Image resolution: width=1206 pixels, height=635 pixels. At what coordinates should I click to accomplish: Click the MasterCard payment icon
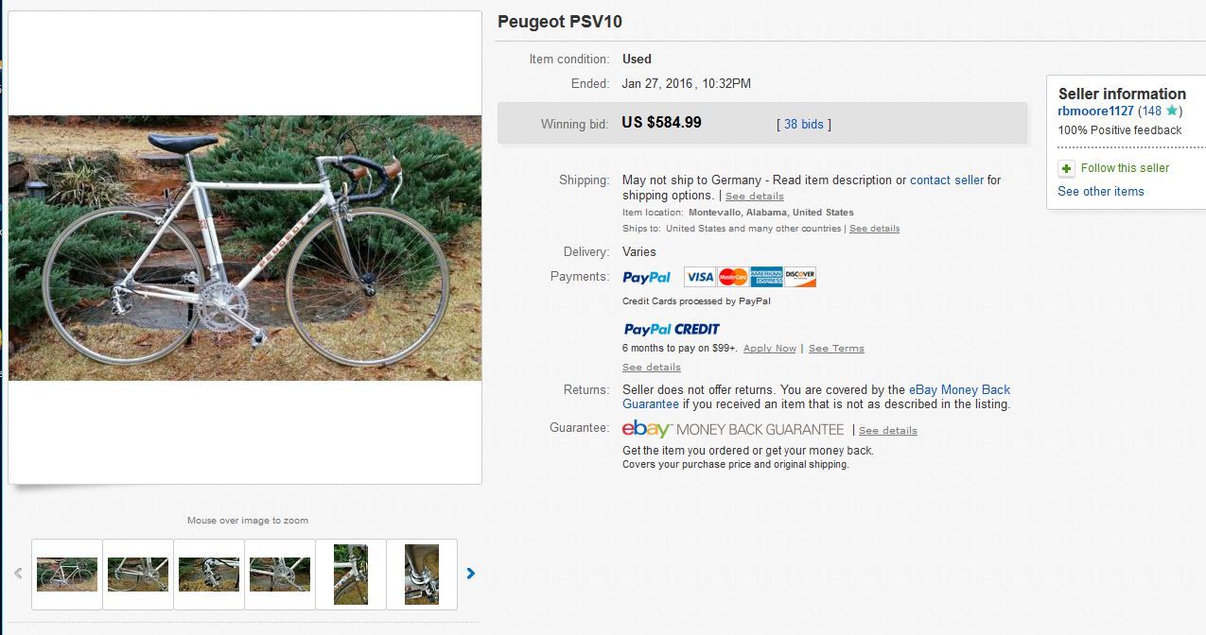[733, 277]
